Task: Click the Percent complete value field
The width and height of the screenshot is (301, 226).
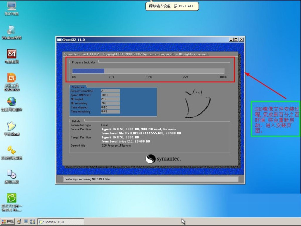Action: click(110, 91)
